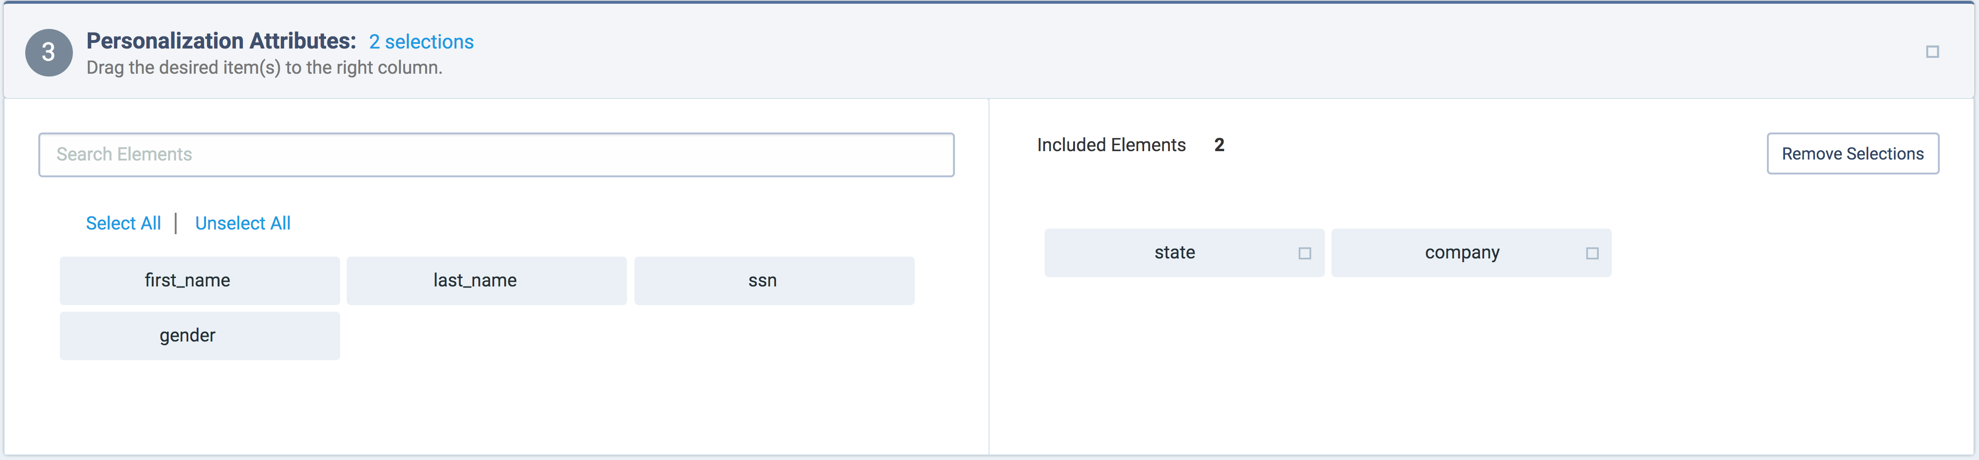This screenshot has width=1979, height=460.
Task: Click the step 3 circle badge
Action: tap(49, 52)
